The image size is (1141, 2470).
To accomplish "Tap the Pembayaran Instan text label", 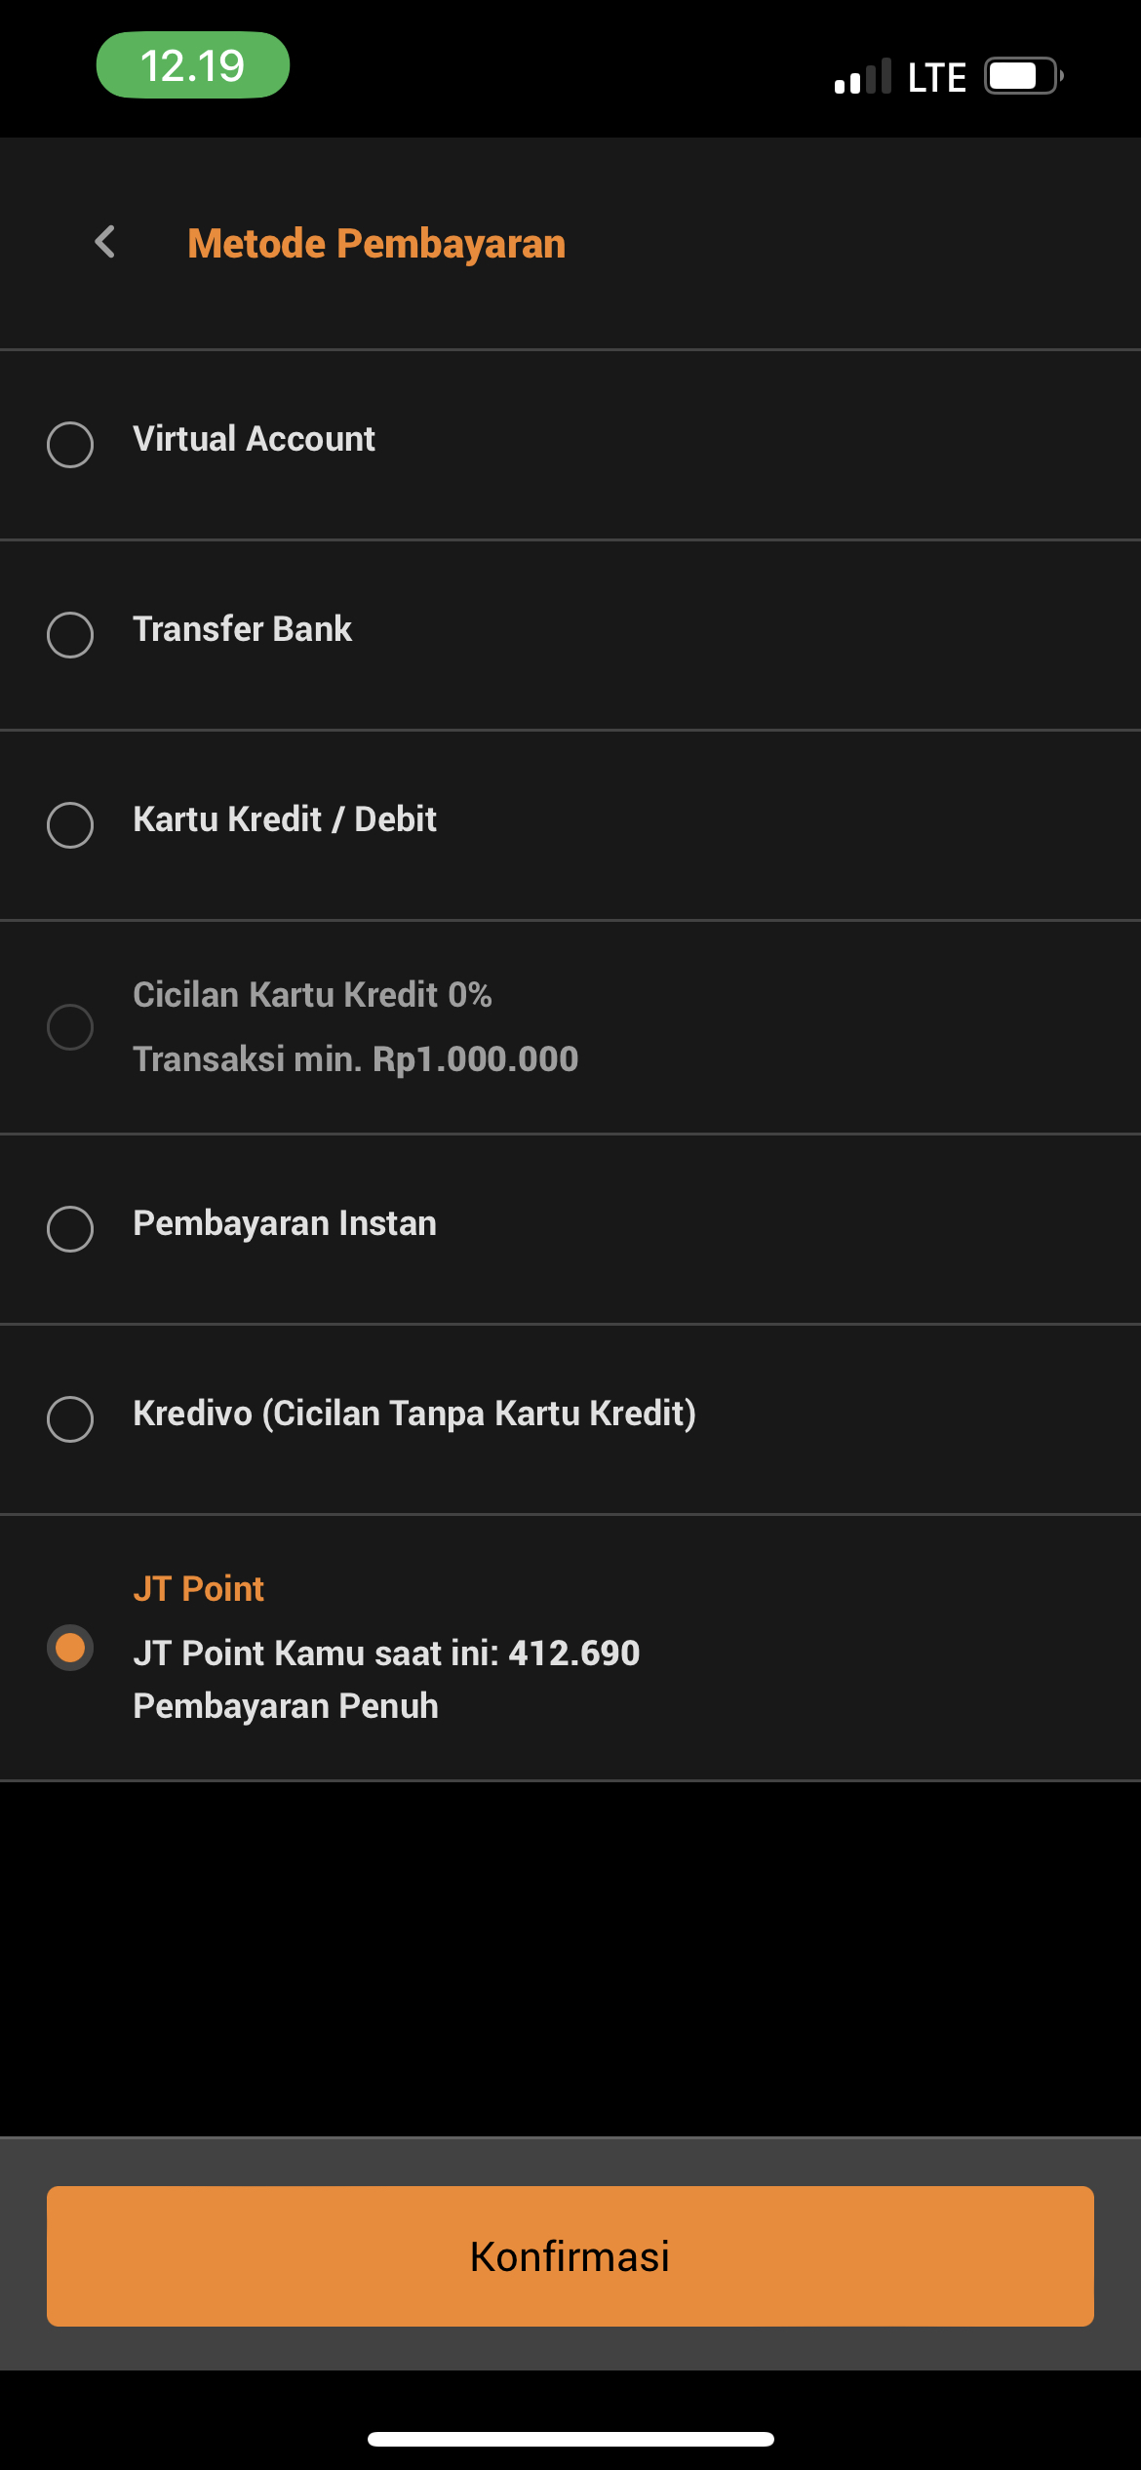I will pos(285,1223).
